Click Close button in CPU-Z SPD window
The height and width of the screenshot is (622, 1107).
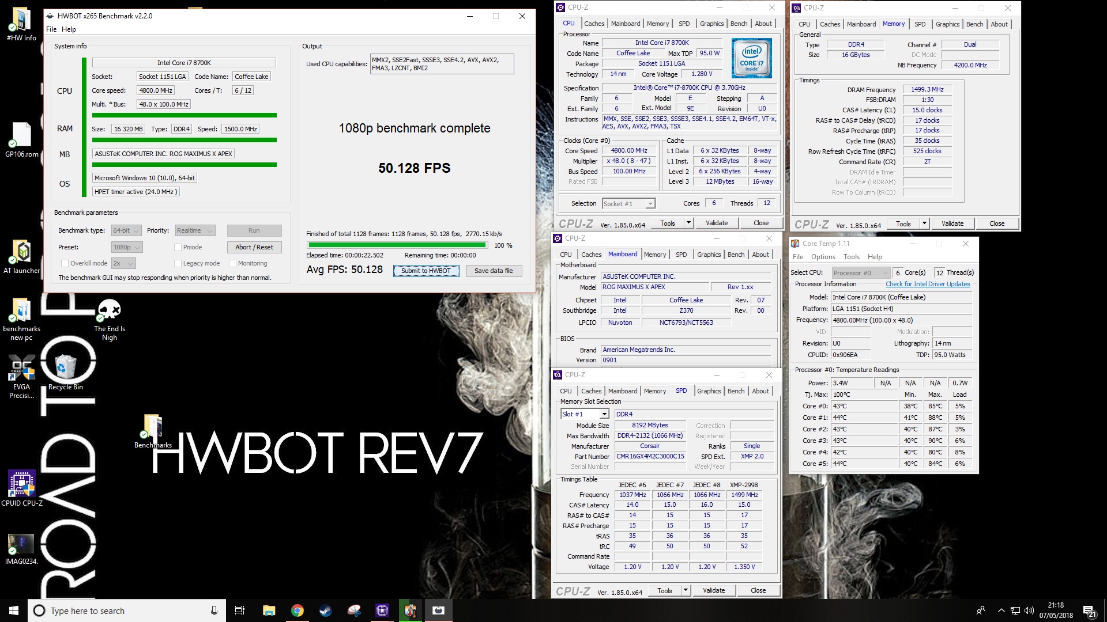point(758,590)
